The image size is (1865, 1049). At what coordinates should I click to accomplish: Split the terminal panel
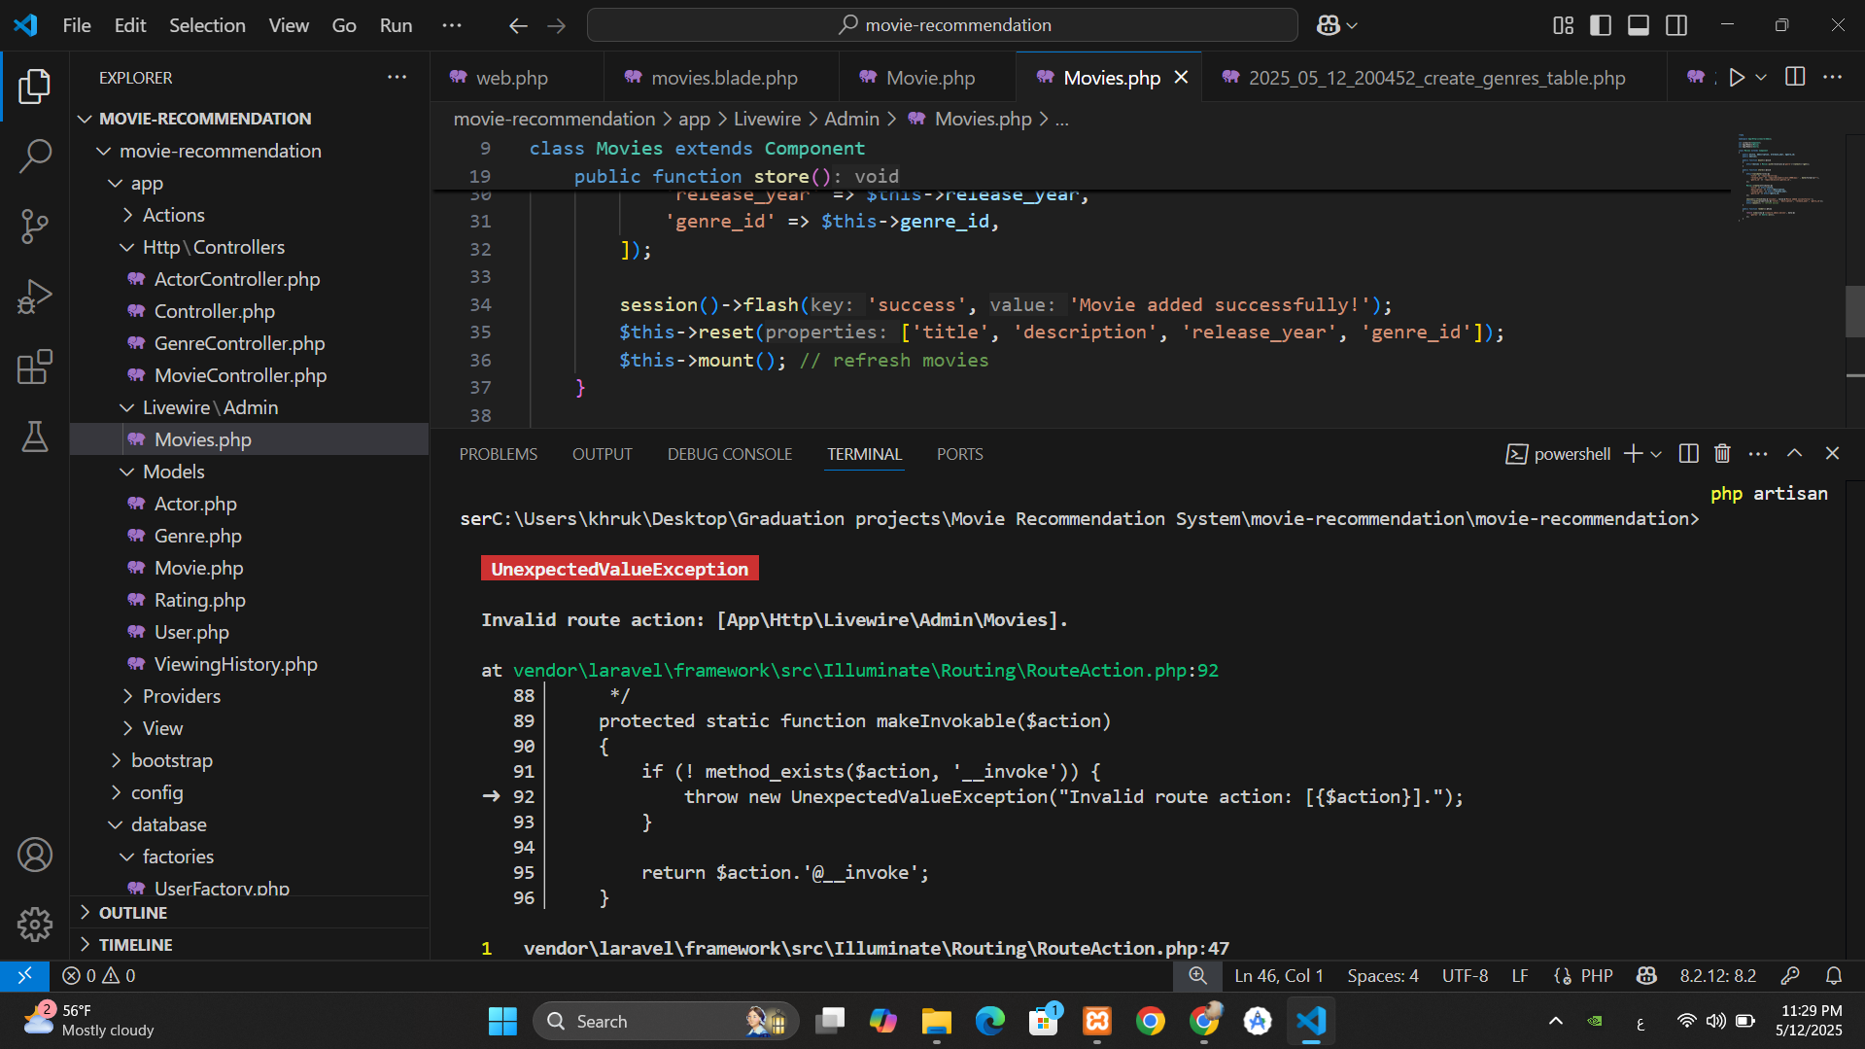[1688, 454]
